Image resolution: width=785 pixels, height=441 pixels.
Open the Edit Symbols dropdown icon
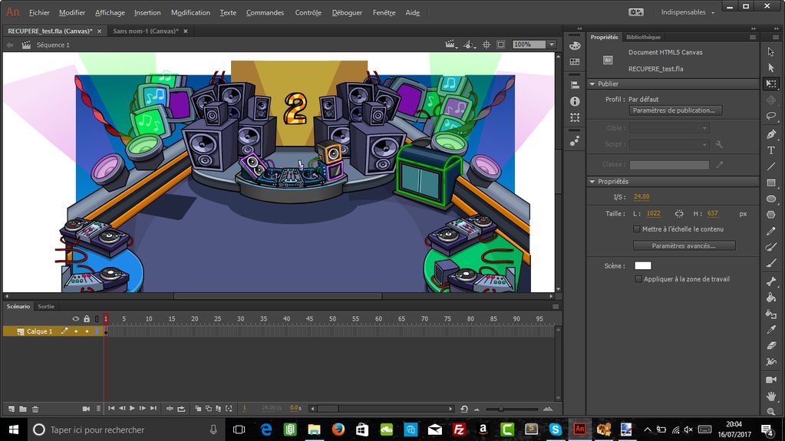click(x=469, y=44)
